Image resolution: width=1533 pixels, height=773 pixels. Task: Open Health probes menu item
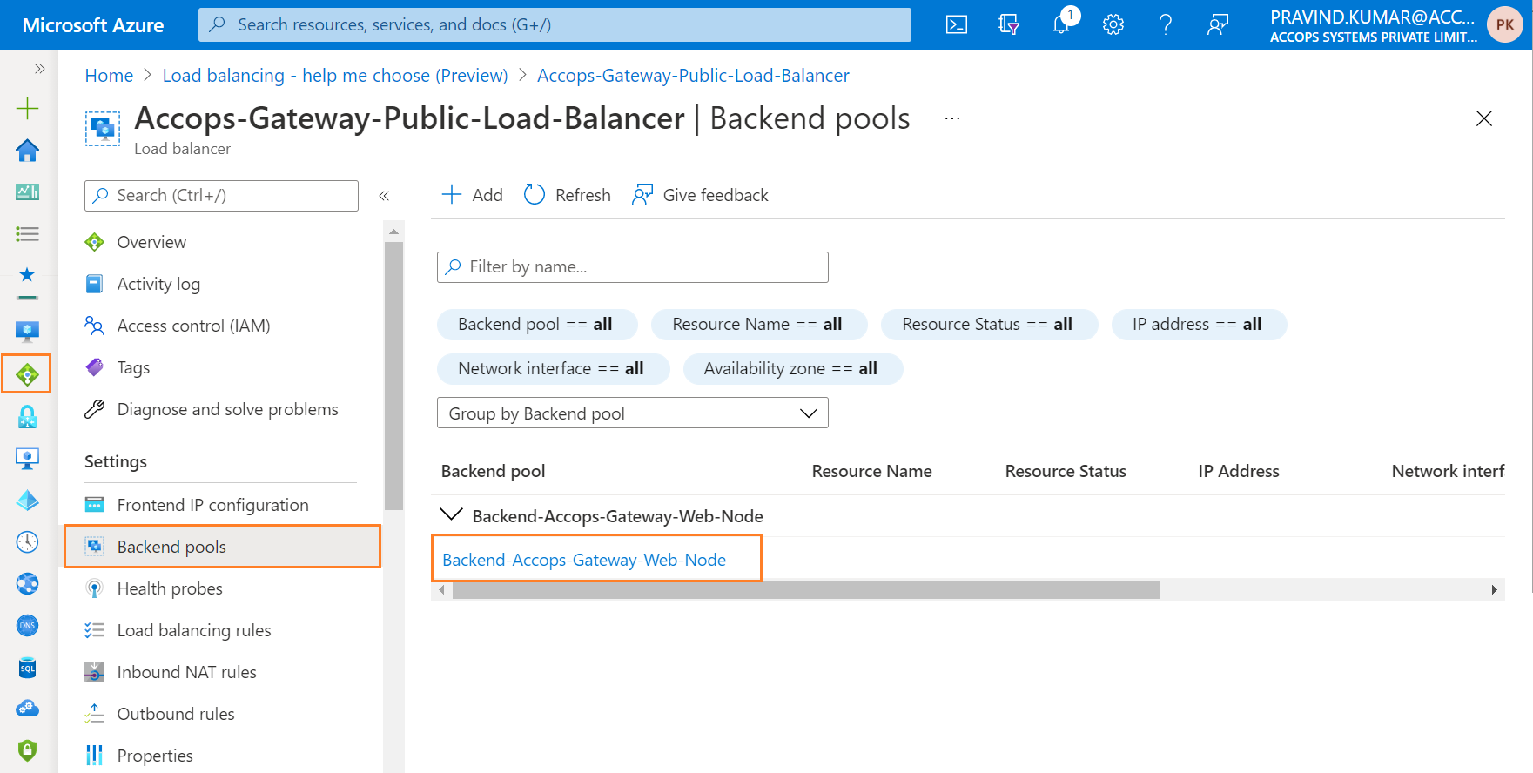pos(170,588)
